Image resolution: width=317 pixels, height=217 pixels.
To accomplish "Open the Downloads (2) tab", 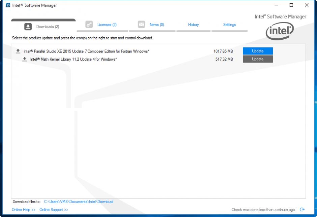I will pyautogui.click(x=44, y=26).
